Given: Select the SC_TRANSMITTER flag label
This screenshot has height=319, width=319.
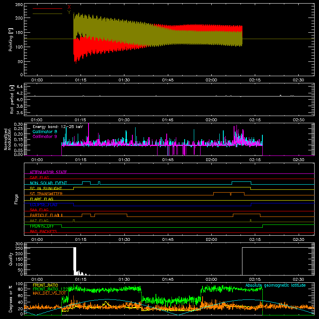Looking at the screenshot, I should pyautogui.click(x=46, y=194).
